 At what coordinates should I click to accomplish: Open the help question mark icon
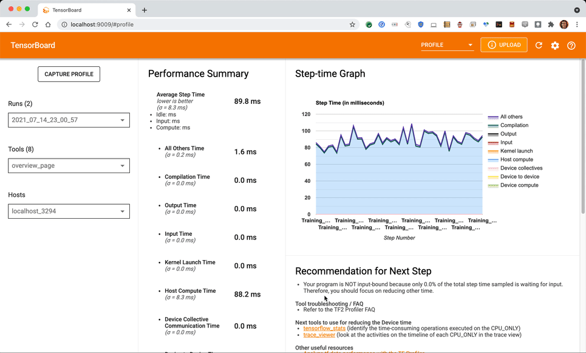pos(571,46)
